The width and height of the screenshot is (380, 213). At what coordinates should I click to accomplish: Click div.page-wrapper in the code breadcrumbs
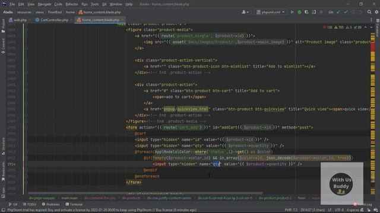(42, 198)
